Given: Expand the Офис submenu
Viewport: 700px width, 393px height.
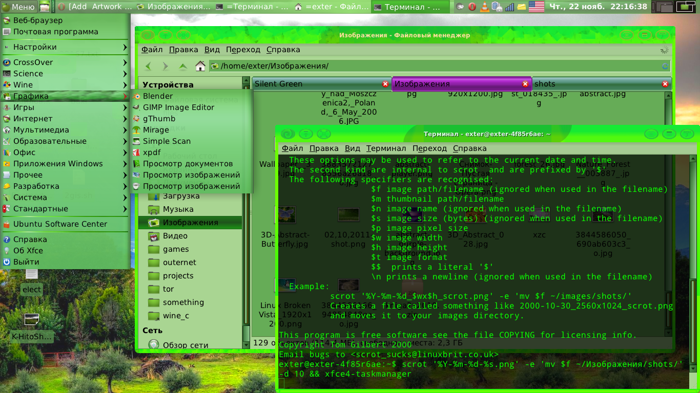Looking at the screenshot, I should click(x=65, y=152).
